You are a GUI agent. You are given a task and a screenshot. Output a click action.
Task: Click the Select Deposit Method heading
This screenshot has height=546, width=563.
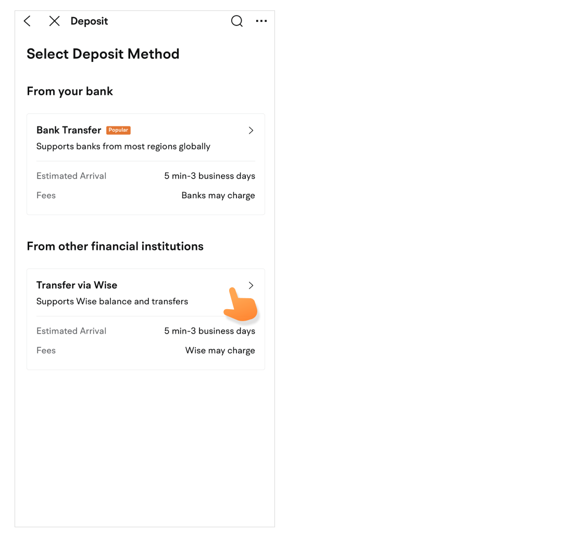coord(103,54)
